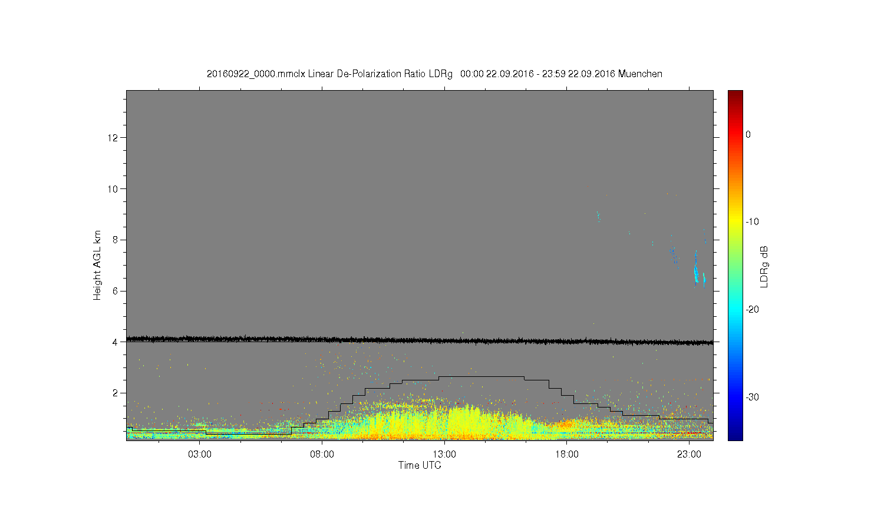Viewport: 884px width, 530px height.
Task: Click the 03:00 time tick label
Action: [x=200, y=455]
